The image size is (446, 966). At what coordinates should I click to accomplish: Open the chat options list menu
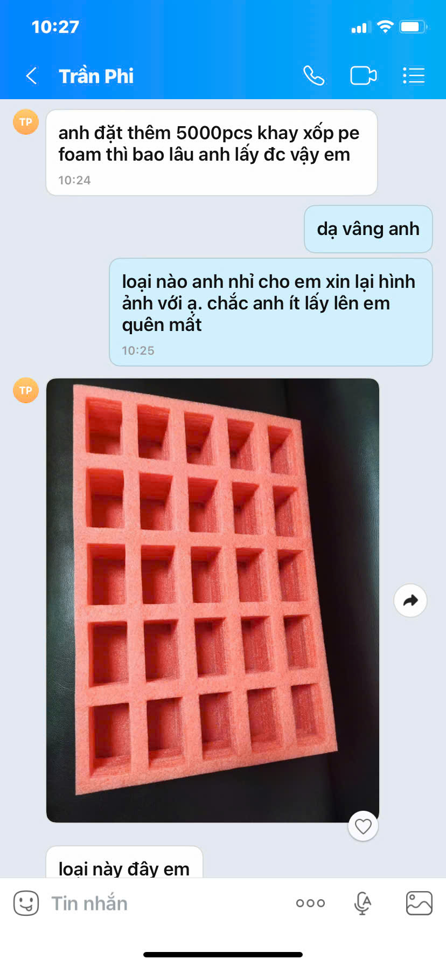point(414,76)
